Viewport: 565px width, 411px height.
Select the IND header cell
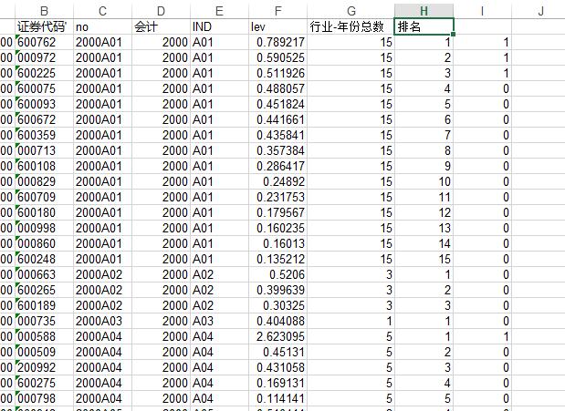click(219, 26)
